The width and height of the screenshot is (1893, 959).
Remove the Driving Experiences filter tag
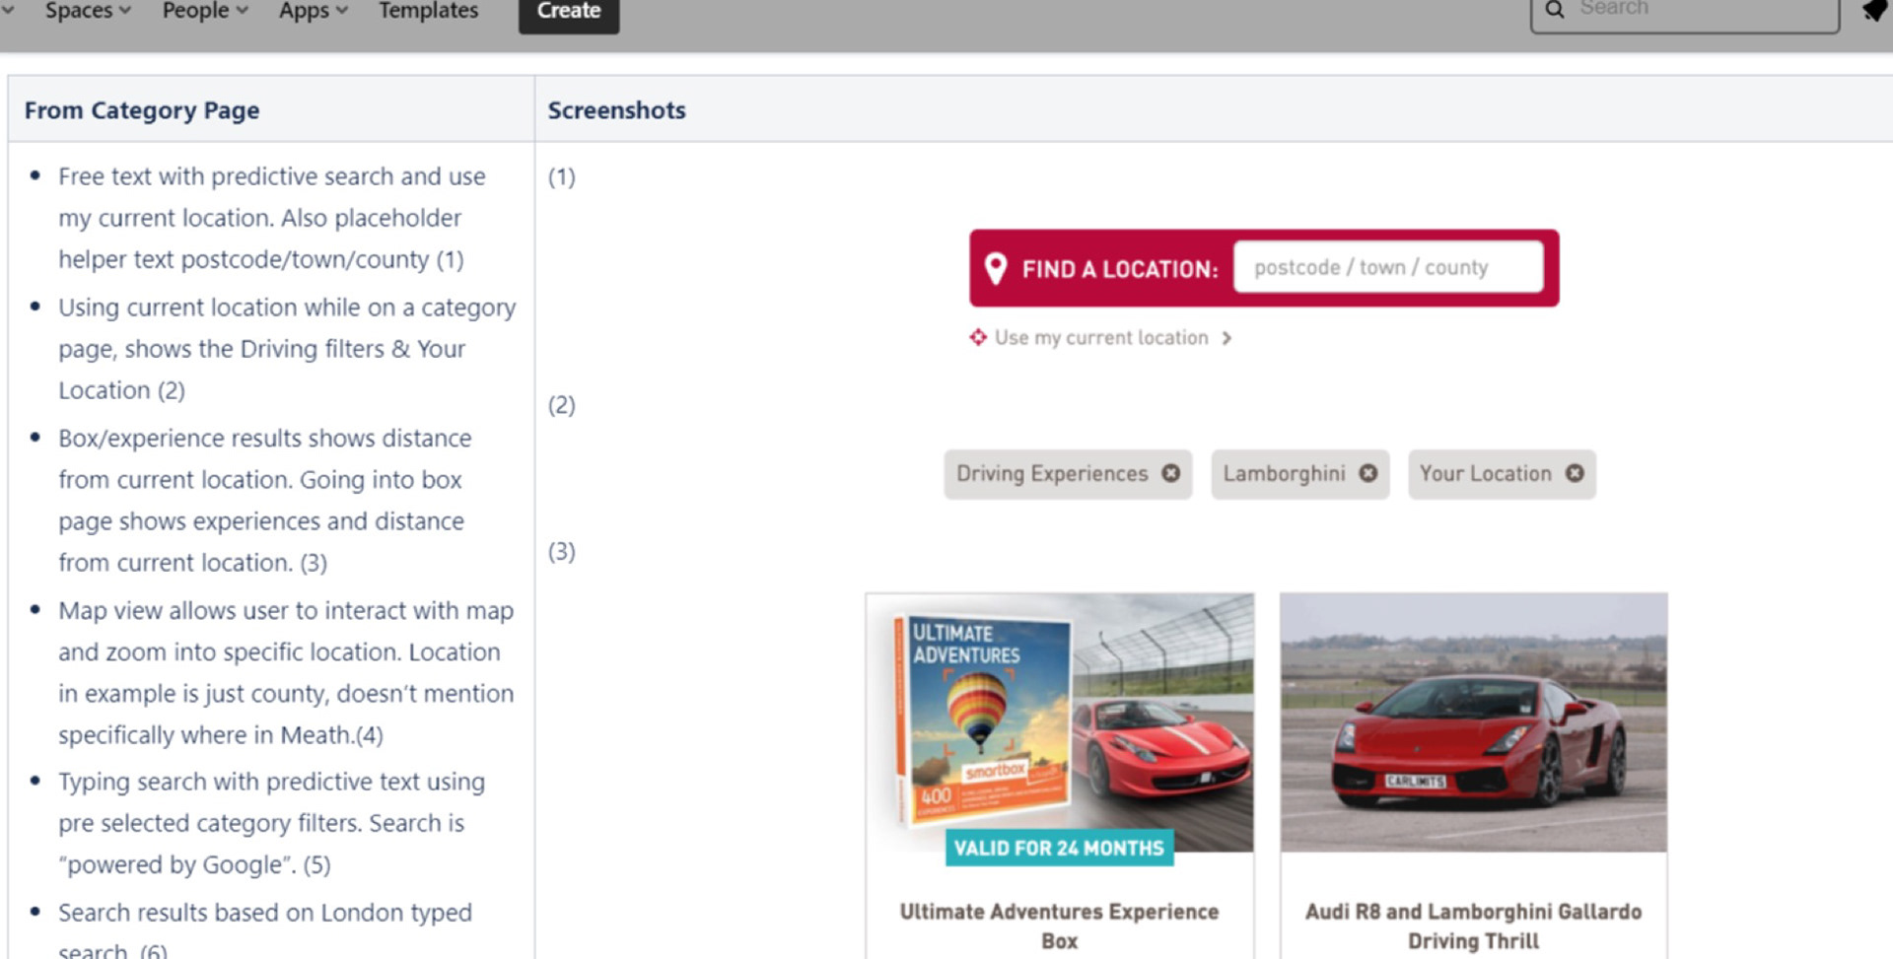1170,473
